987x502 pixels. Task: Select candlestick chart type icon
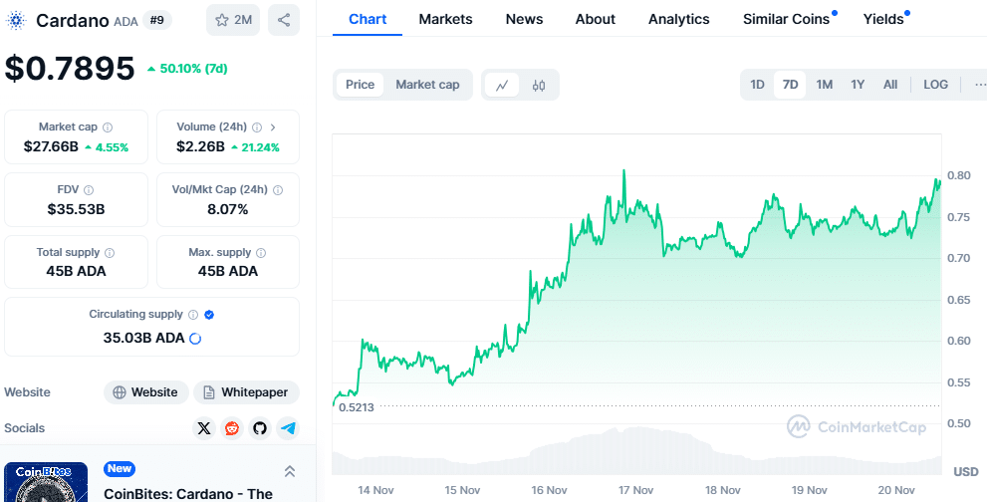tap(539, 85)
